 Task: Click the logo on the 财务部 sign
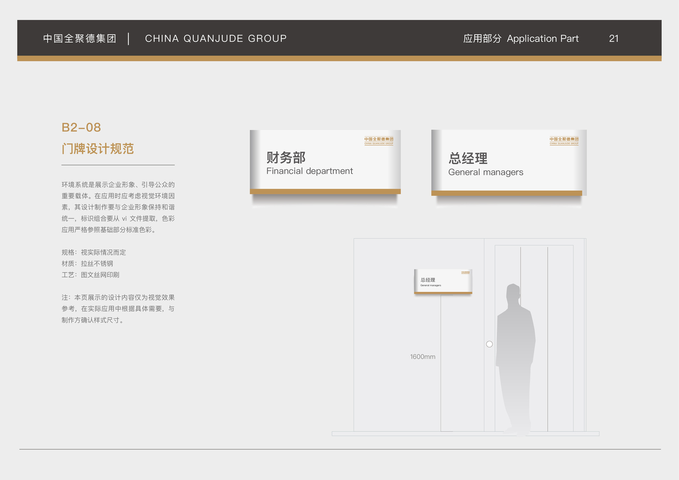pyautogui.click(x=379, y=141)
